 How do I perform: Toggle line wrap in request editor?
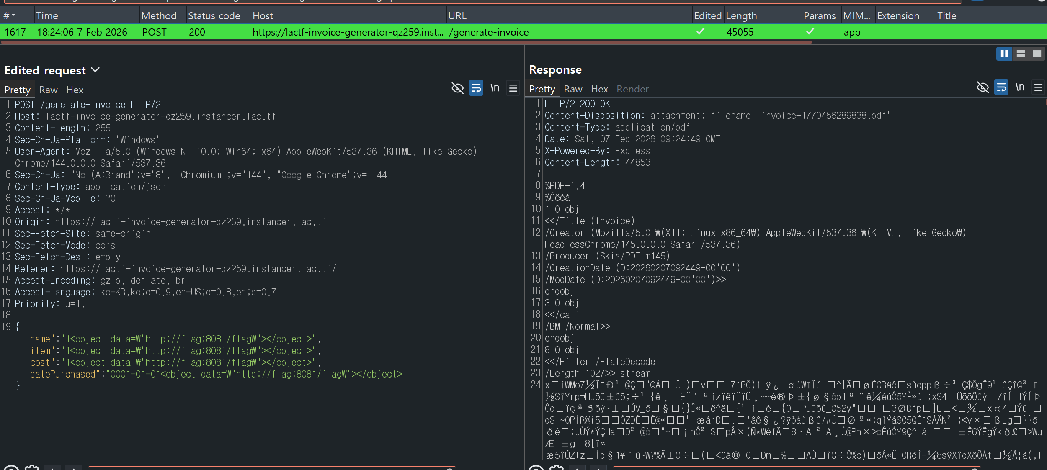coord(476,88)
